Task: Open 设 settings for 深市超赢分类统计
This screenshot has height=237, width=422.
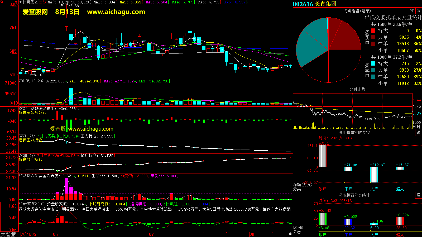Action: [x=418, y=195]
